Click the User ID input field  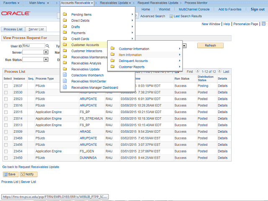tap(33, 46)
